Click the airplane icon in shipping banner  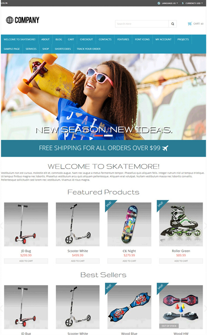pyautogui.click(x=165, y=148)
